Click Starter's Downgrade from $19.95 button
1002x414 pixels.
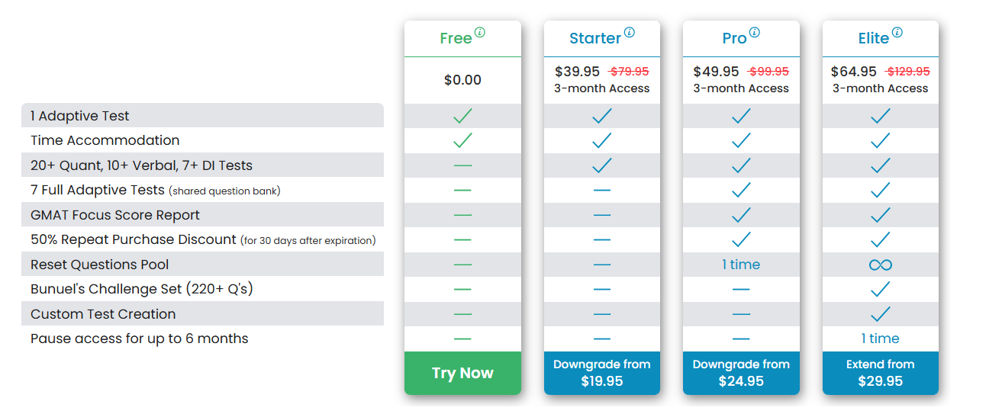(601, 373)
